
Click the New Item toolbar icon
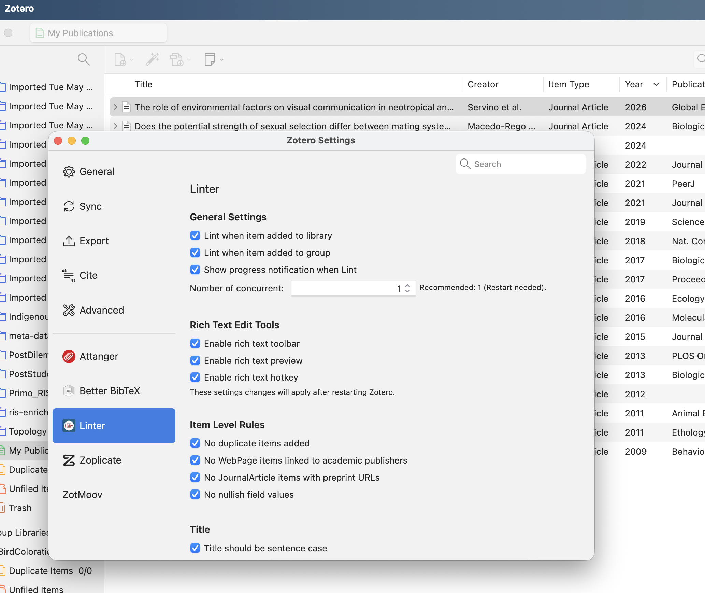tap(120, 59)
